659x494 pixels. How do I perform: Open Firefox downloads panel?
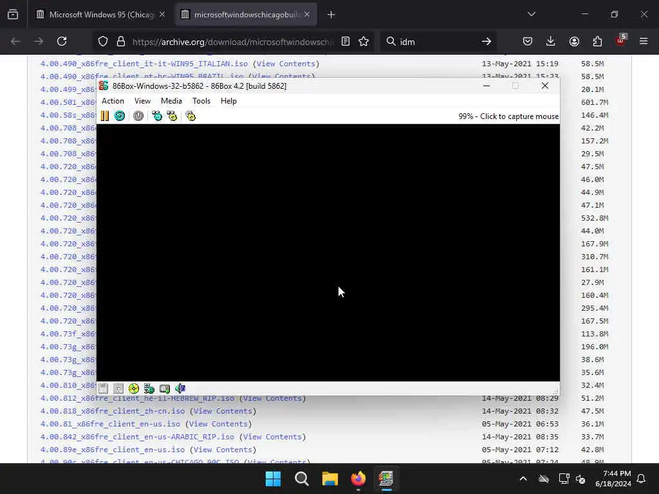[551, 42]
